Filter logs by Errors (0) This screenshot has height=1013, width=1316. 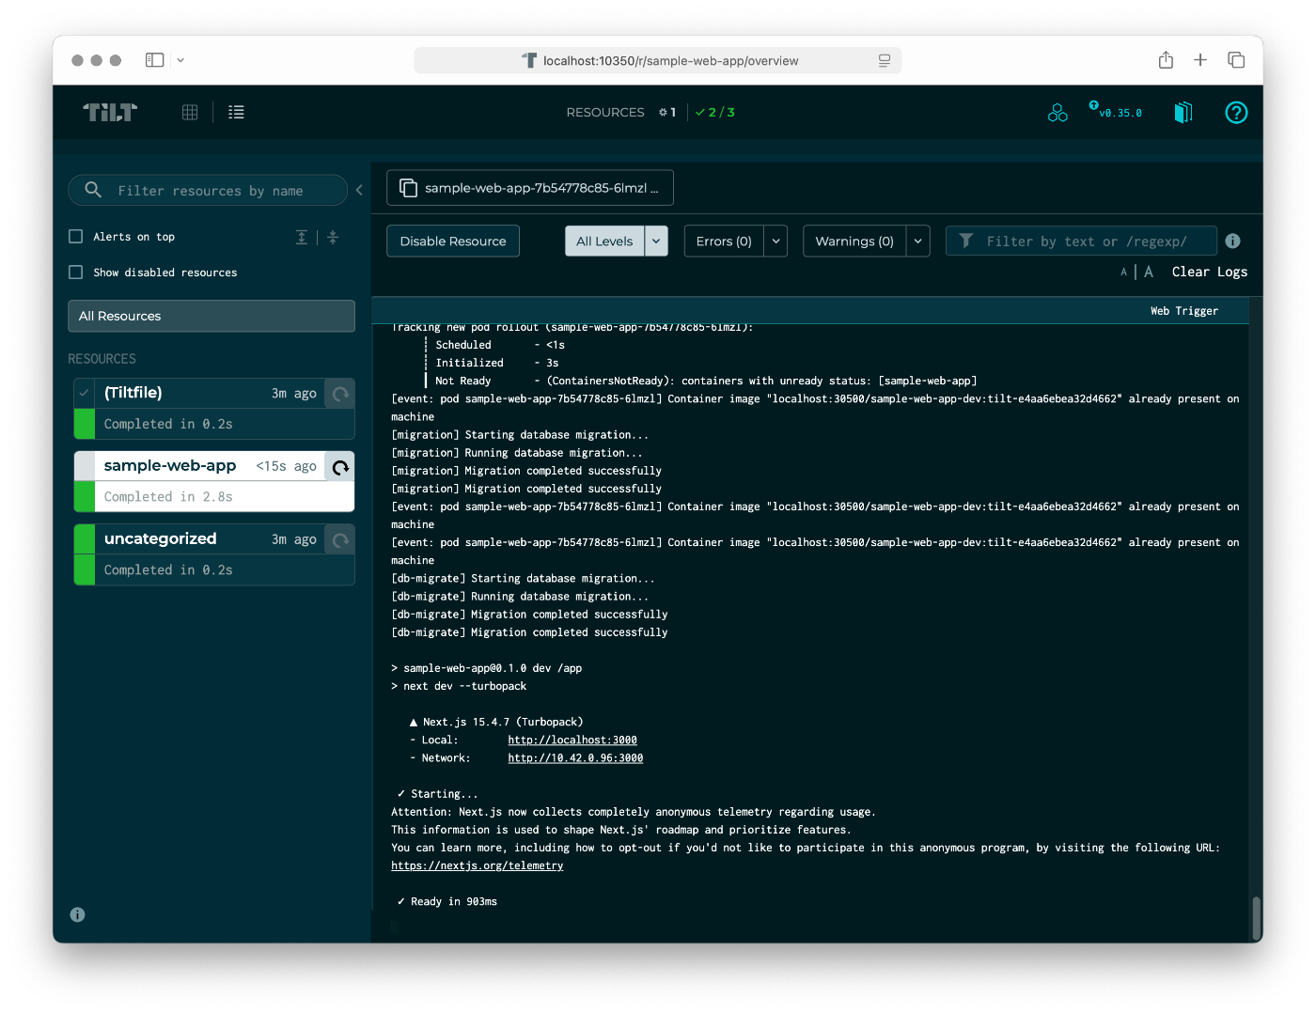coord(724,242)
